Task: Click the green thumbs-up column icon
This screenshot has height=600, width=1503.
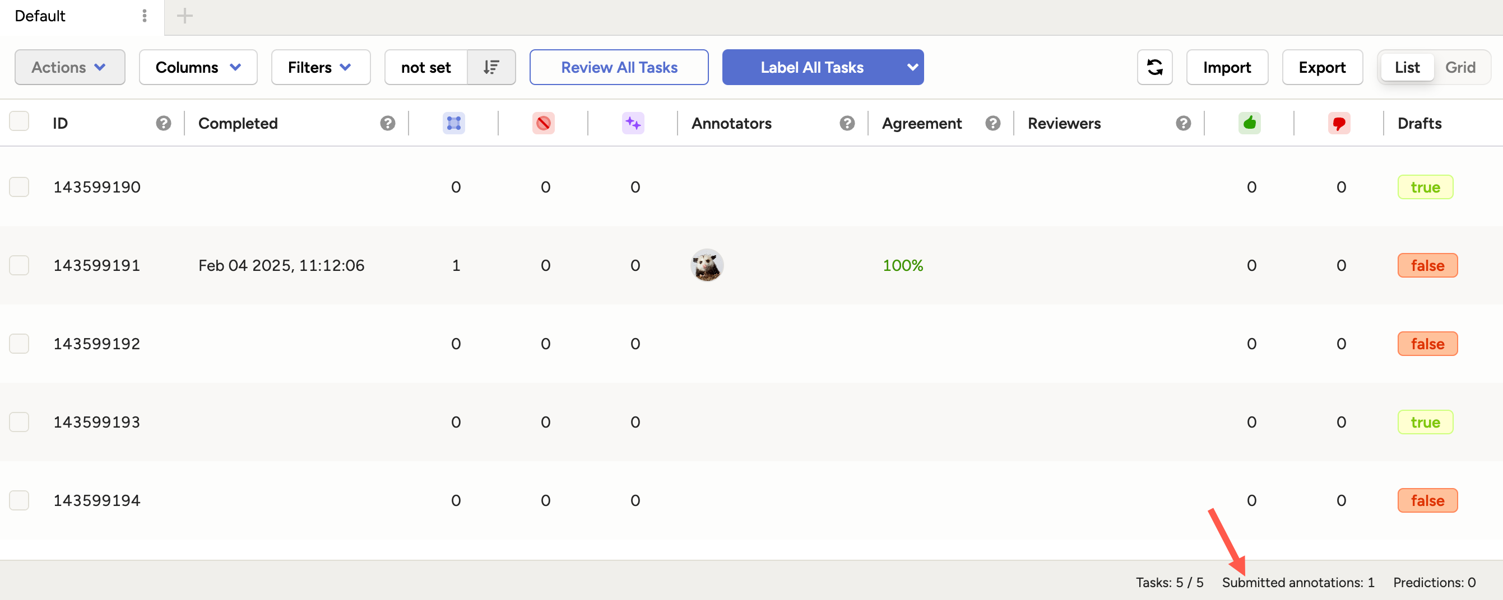Action: pos(1249,123)
